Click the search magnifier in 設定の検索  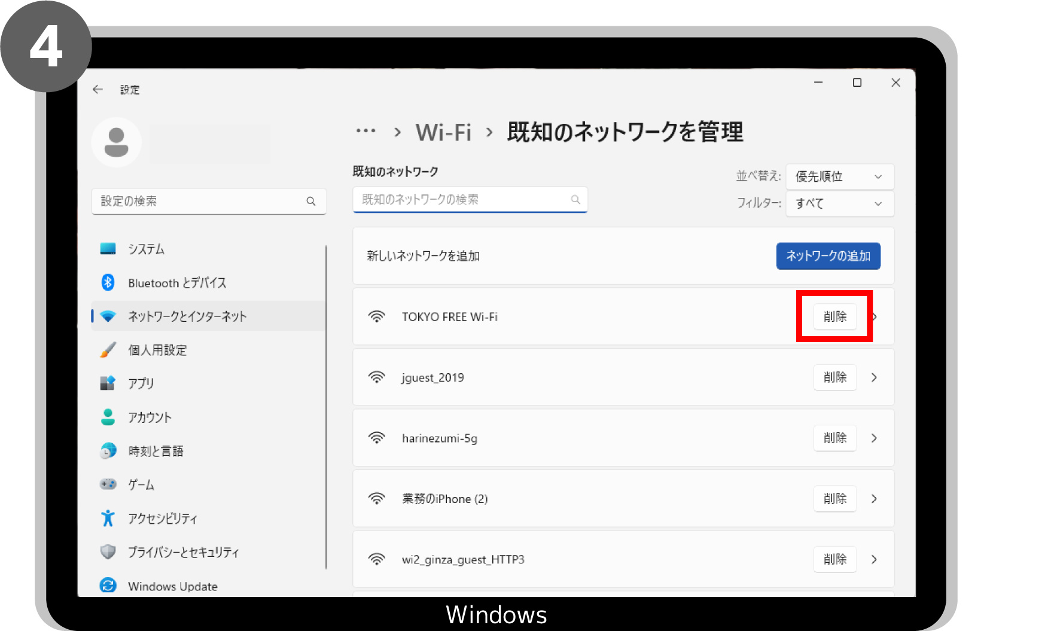click(x=311, y=202)
